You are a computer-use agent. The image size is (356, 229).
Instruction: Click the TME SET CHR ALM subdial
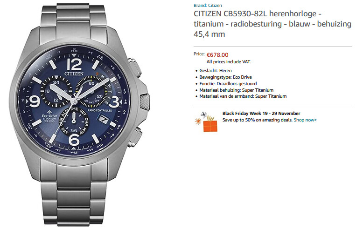[x=74, y=121]
